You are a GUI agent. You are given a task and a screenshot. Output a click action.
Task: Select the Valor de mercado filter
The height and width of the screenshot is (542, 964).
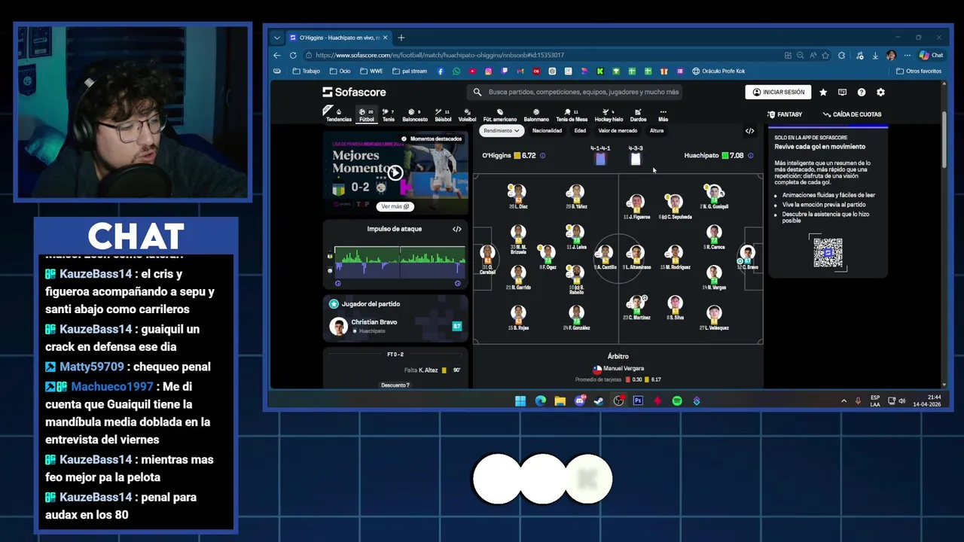(618, 131)
